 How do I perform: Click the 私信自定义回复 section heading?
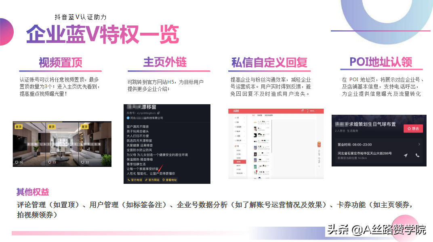[269, 63]
